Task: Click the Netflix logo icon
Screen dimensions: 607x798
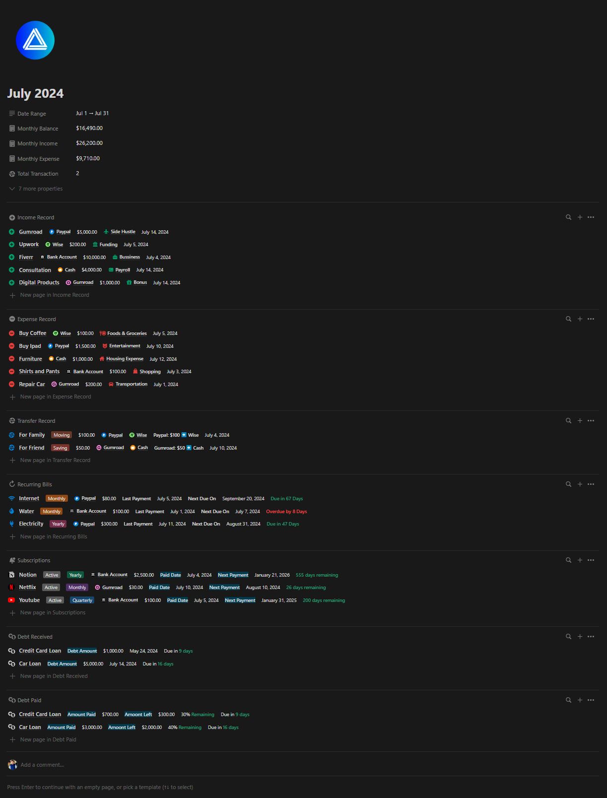Action: pos(12,588)
